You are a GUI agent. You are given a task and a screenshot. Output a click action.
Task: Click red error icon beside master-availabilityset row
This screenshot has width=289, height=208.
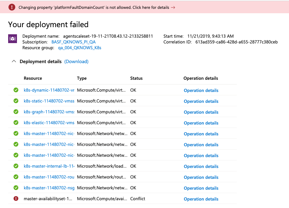[x=16, y=198]
